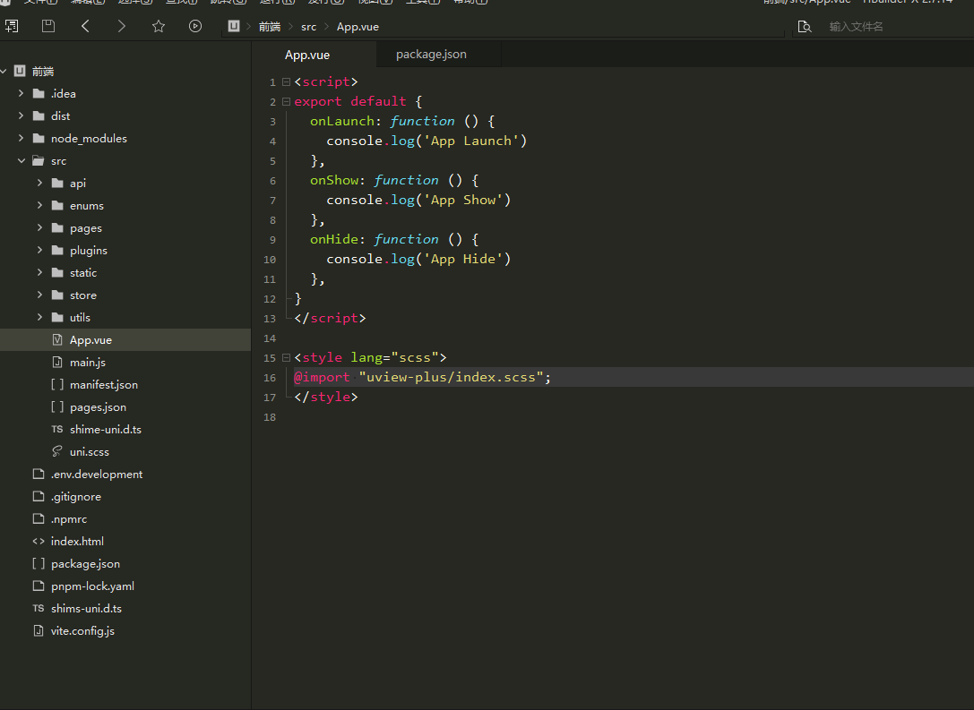Click the Vue file icon beside App.vue
Image resolution: width=974 pixels, height=710 pixels.
pos(57,339)
